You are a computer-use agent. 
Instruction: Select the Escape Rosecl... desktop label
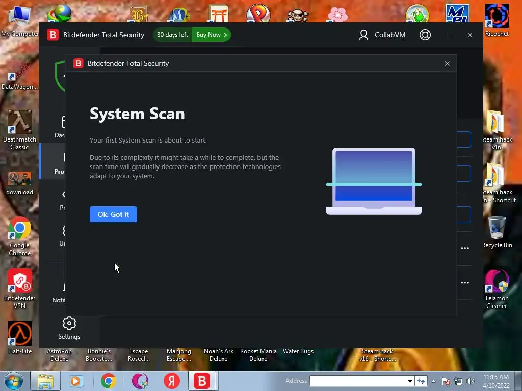(x=139, y=355)
